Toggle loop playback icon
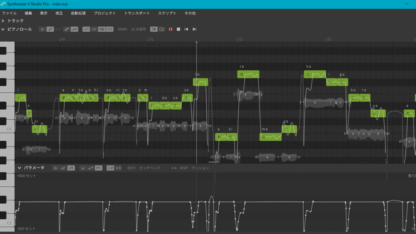The width and height of the screenshot is (416, 234). (x=161, y=29)
